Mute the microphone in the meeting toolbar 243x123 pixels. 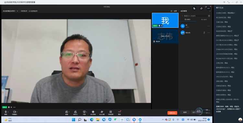pos(6,112)
